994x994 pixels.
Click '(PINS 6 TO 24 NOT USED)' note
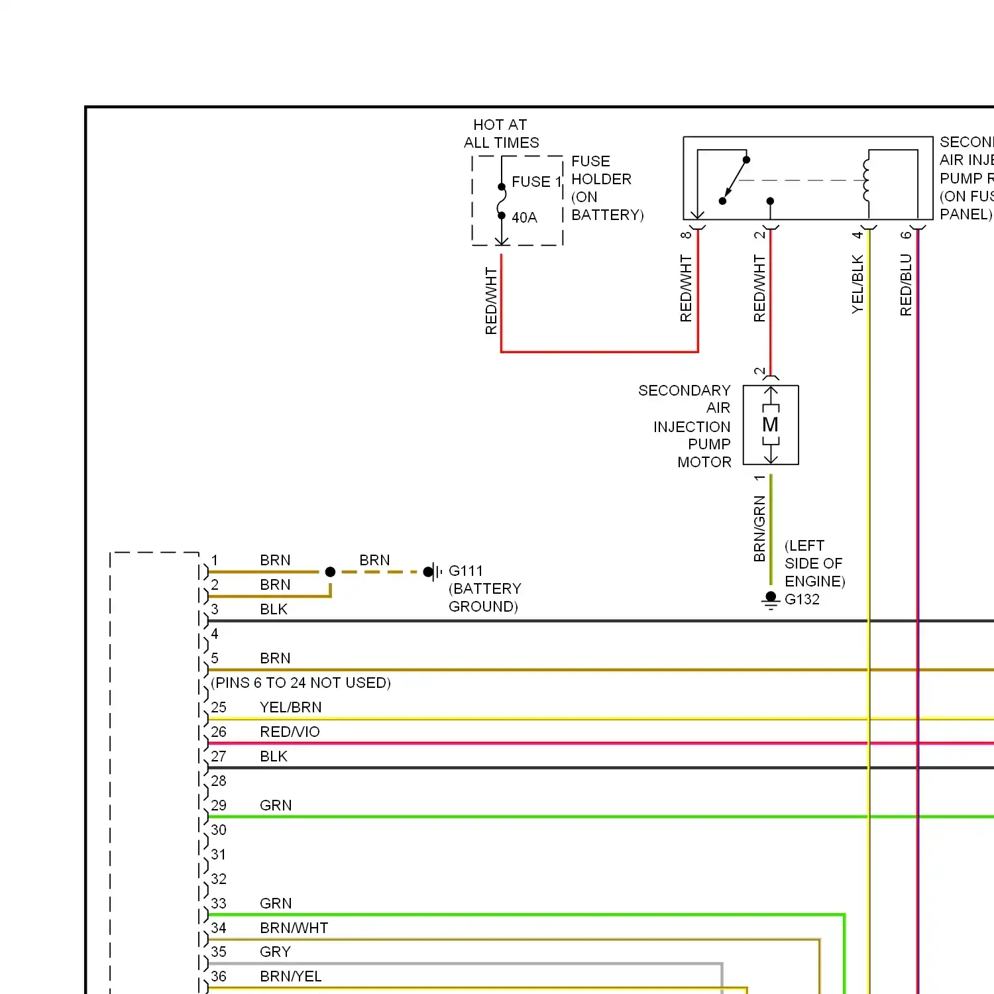301,683
